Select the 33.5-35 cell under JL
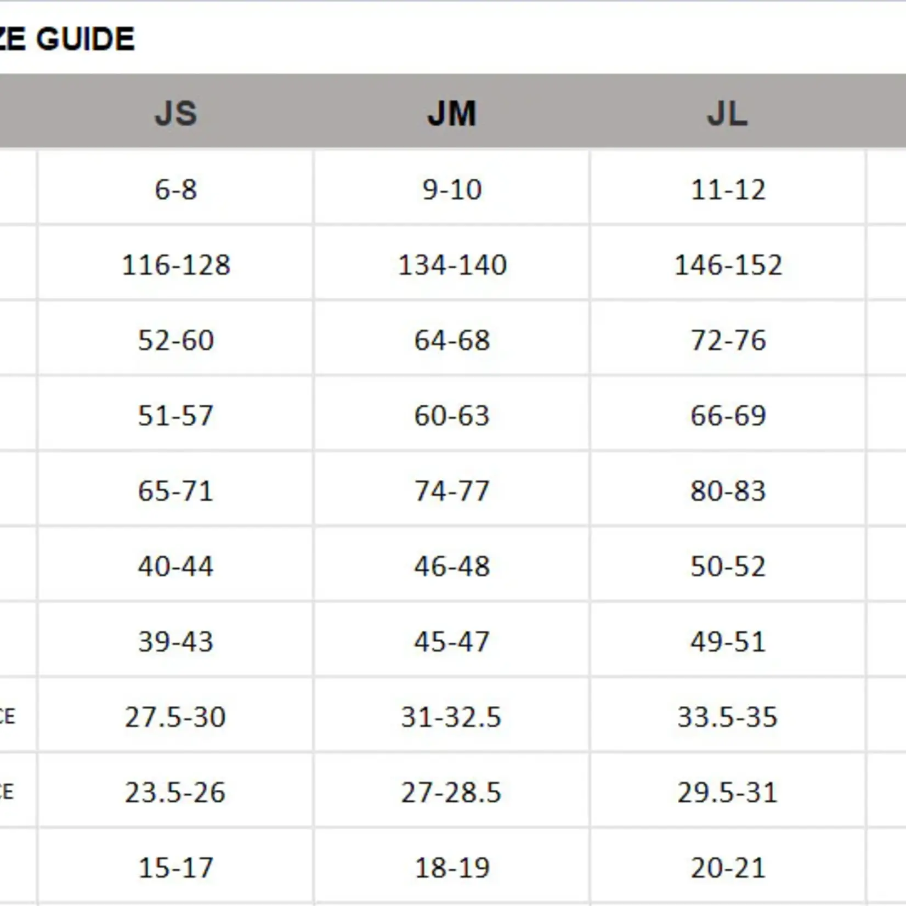 click(x=727, y=716)
